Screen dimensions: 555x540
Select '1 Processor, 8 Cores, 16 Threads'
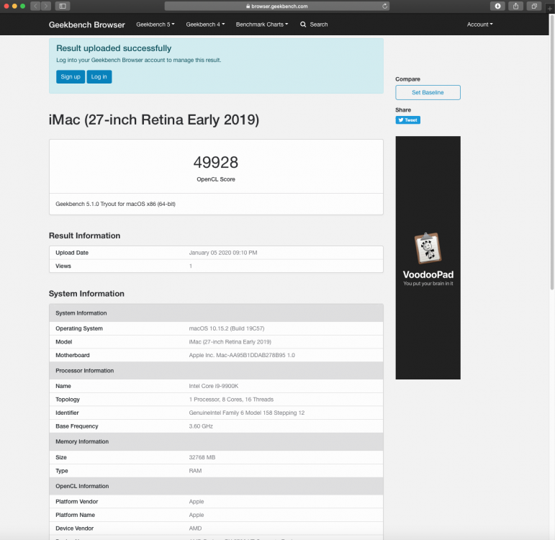pos(231,400)
